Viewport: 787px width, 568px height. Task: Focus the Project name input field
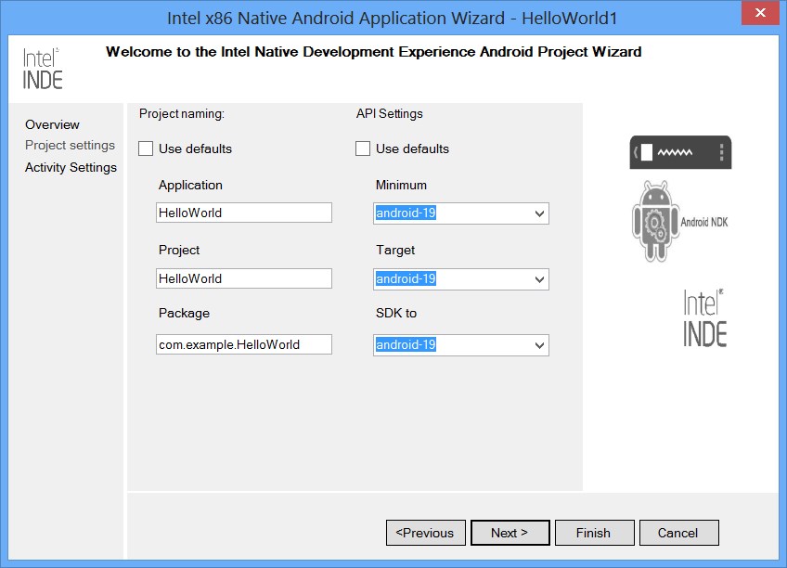click(244, 278)
